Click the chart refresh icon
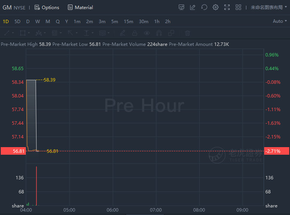 pos(204,7)
